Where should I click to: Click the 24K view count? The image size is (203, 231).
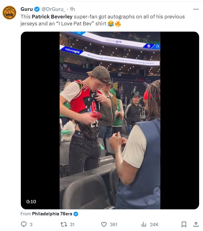(154, 224)
